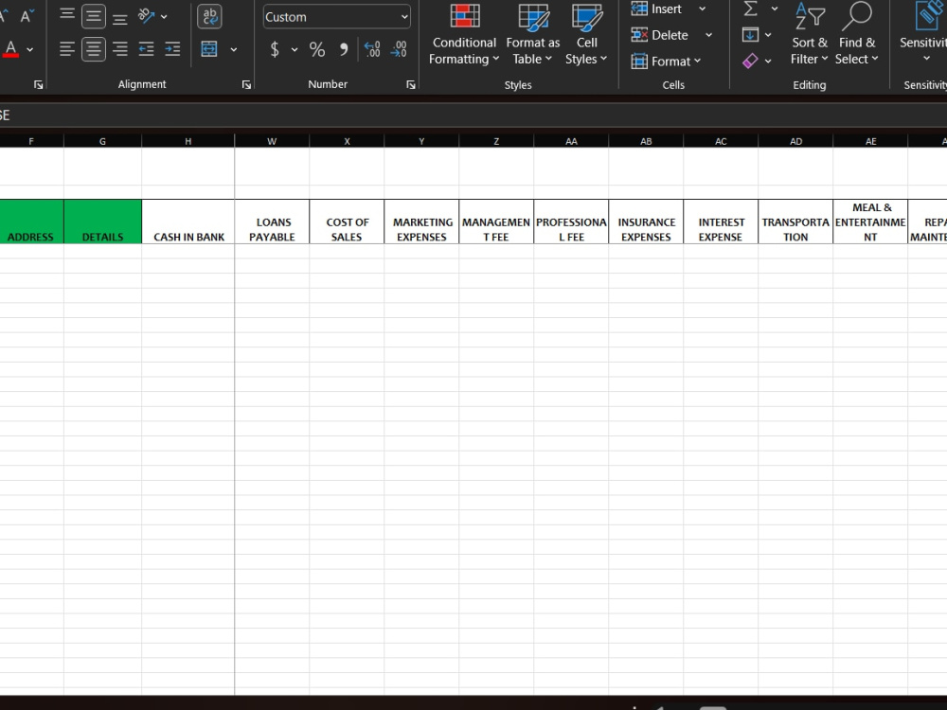Open Sort & Filter menu
This screenshot has width=947, height=710.
[x=810, y=34]
